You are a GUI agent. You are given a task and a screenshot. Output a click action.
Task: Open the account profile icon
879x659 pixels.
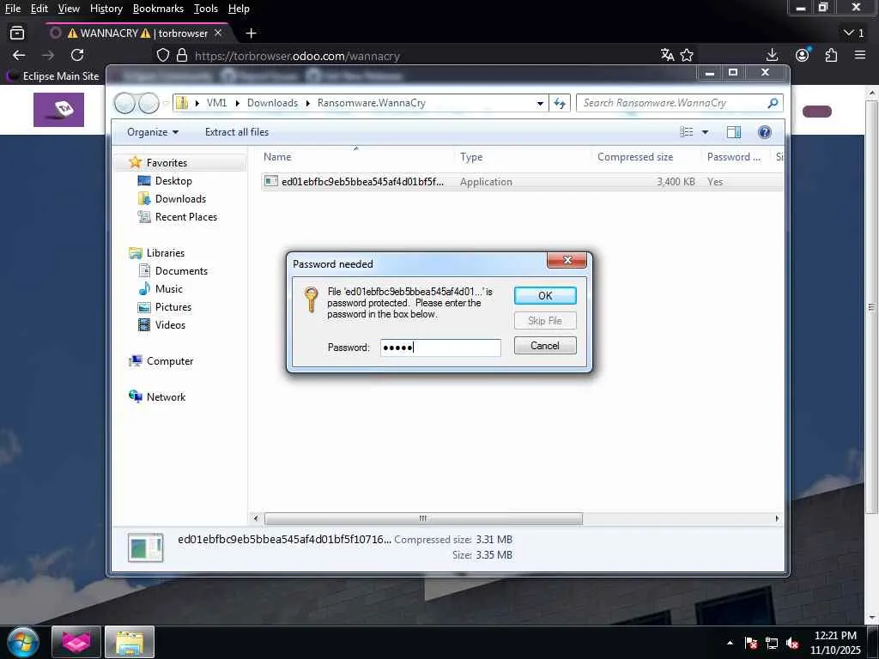click(803, 55)
